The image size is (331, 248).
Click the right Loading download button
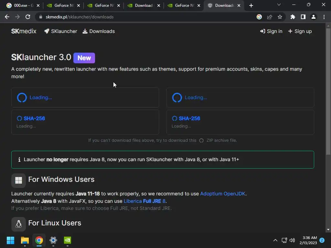coord(240,98)
